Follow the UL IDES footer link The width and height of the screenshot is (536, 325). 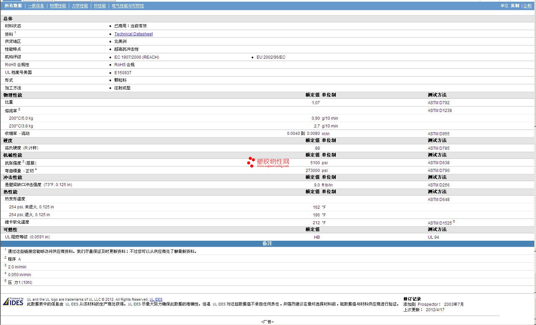coord(156,299)
